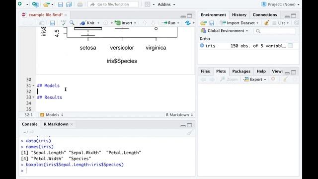
Task: Click the Print icon in main toolbar
Action: (x=80, y=4)
